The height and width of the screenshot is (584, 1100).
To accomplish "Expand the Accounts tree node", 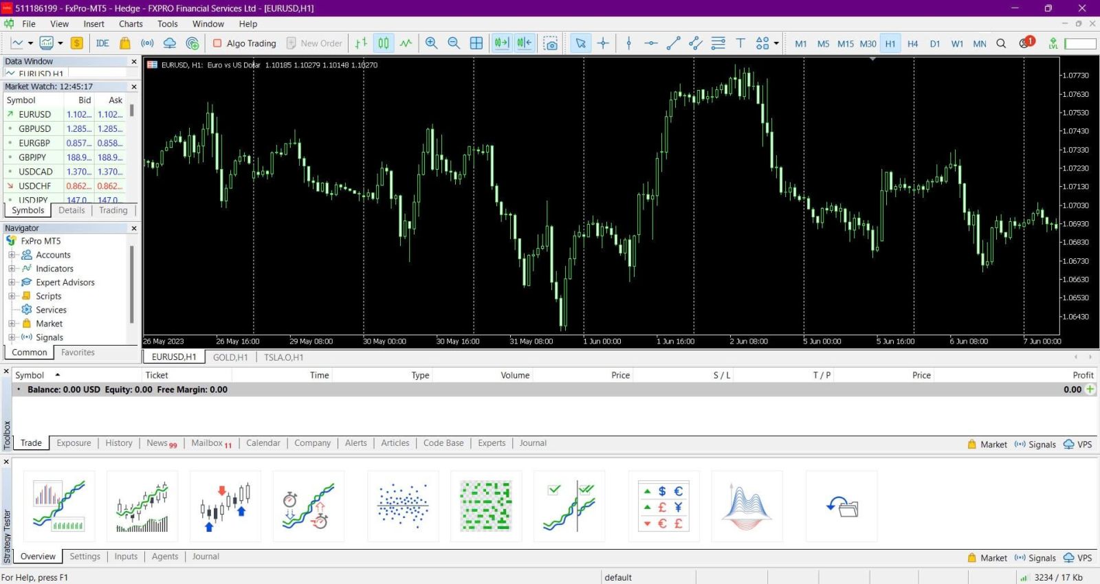I will pos(12,255).
